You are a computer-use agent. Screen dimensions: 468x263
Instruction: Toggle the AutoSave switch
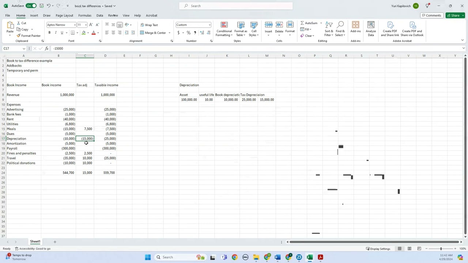[x=31, y=6]
